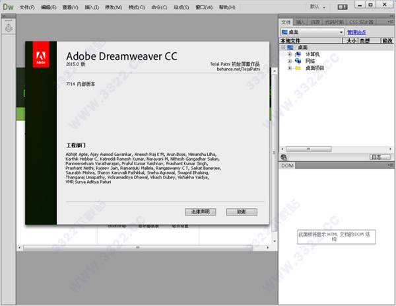Click the red Adobe logo in About dialog

point(41,55)
